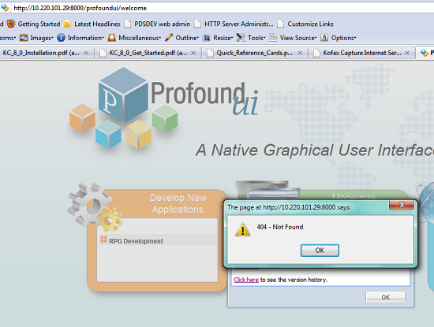Open the Miscellaneous toolbar menu

pyautogui.click(x=134, y=38)
